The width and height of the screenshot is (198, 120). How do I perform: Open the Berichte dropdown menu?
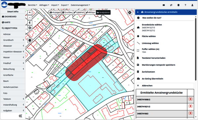point(33,5)
